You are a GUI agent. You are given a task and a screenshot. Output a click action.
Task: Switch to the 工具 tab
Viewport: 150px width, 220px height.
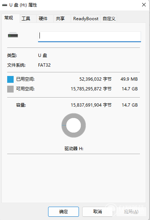26,18
